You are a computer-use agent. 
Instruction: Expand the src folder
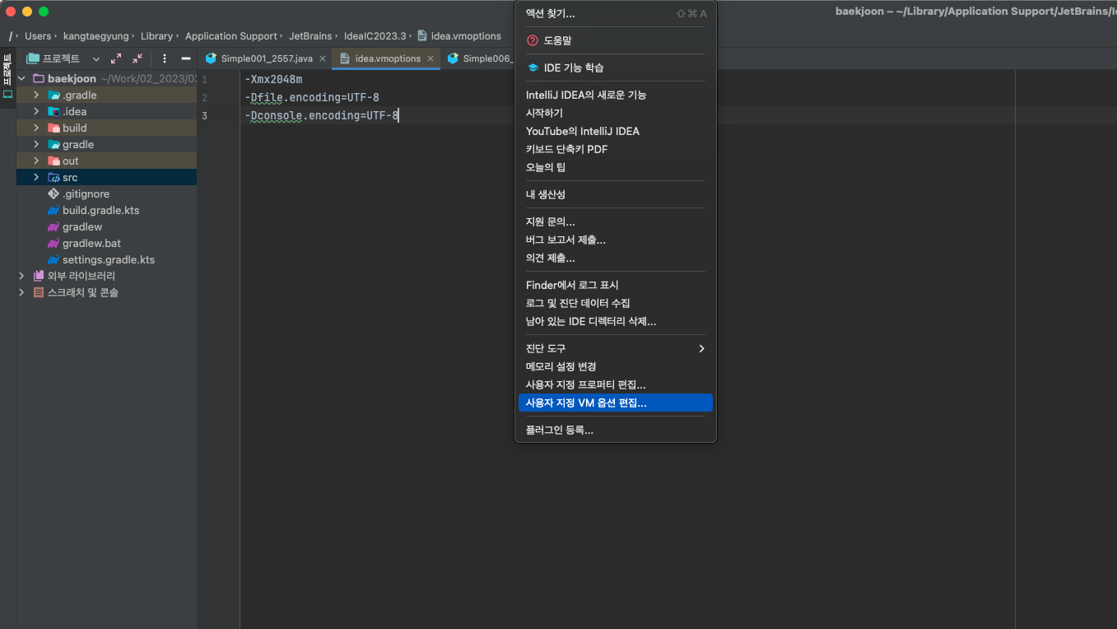click(x=36, y=177)
